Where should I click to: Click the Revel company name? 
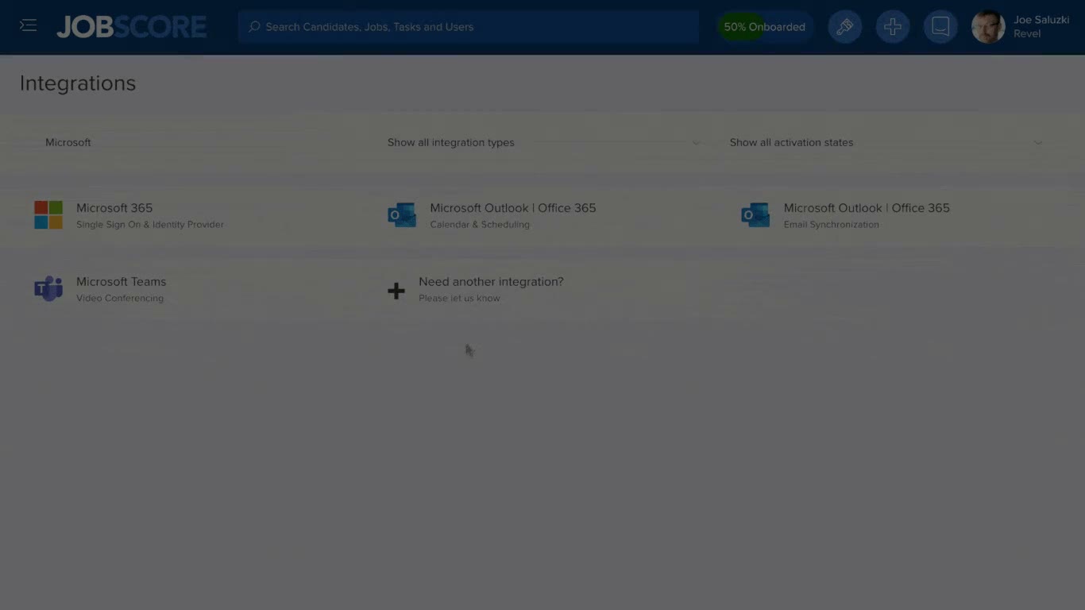tap(1027, 34)
